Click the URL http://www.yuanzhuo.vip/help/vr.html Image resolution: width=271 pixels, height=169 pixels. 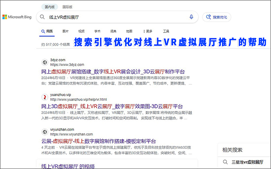[79, 100]
